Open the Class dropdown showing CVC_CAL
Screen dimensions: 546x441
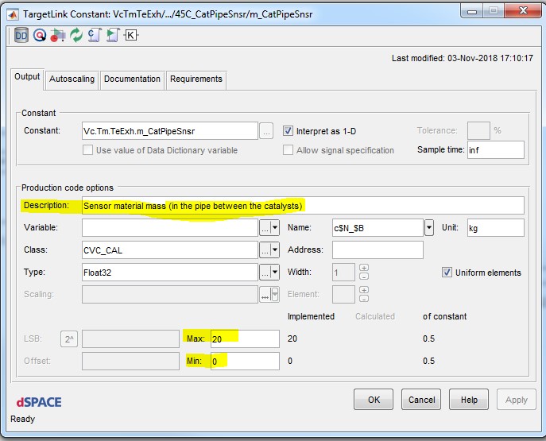(x=275, y=250)
